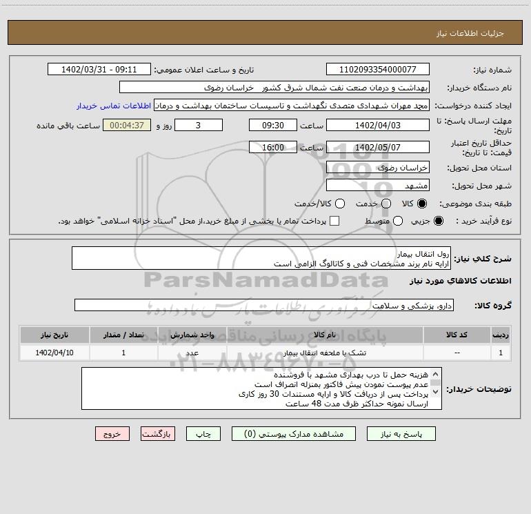Toggle the اسناد خزانه اسلامی payment checkbox
The image size is (531, 514).
click(334, 221)
